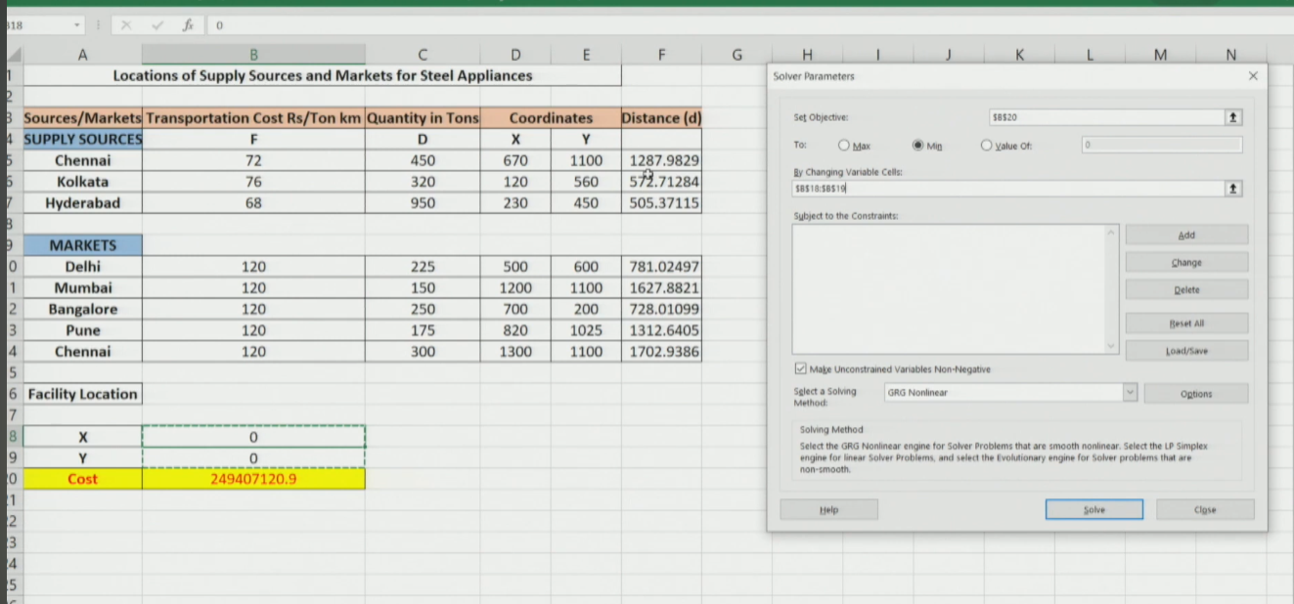Click the Solve button
The image size is (1294, 604).
click(x=1093, y=509)
